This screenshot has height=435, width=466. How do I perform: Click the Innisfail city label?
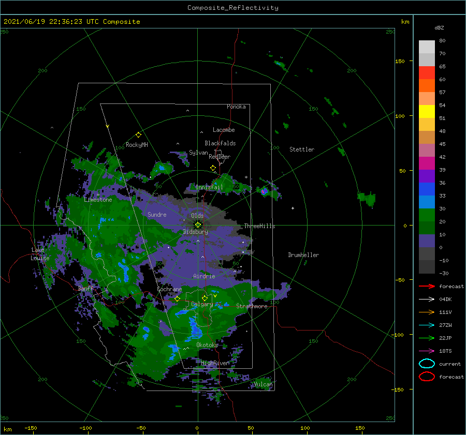coord(209,187)
